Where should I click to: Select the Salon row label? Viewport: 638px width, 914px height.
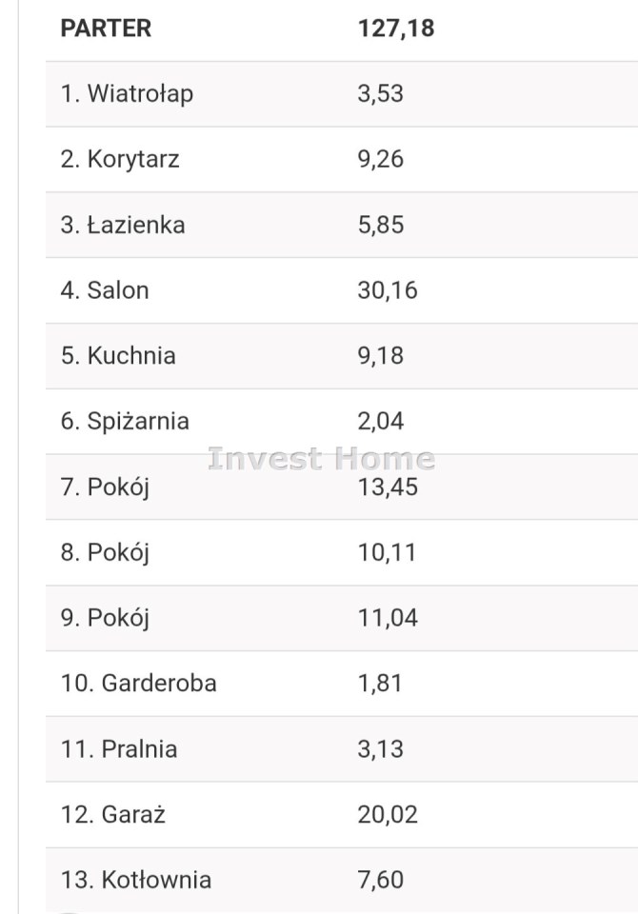point(105,290)
